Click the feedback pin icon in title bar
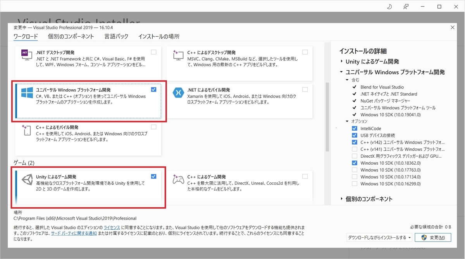 coord(406,7)
